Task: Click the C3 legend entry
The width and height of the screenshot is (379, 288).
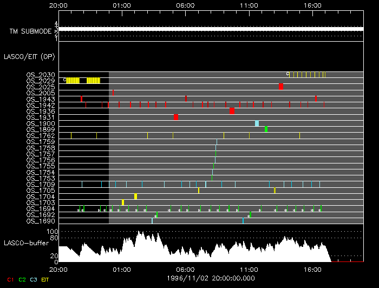Action: click(x=34, y=279)
